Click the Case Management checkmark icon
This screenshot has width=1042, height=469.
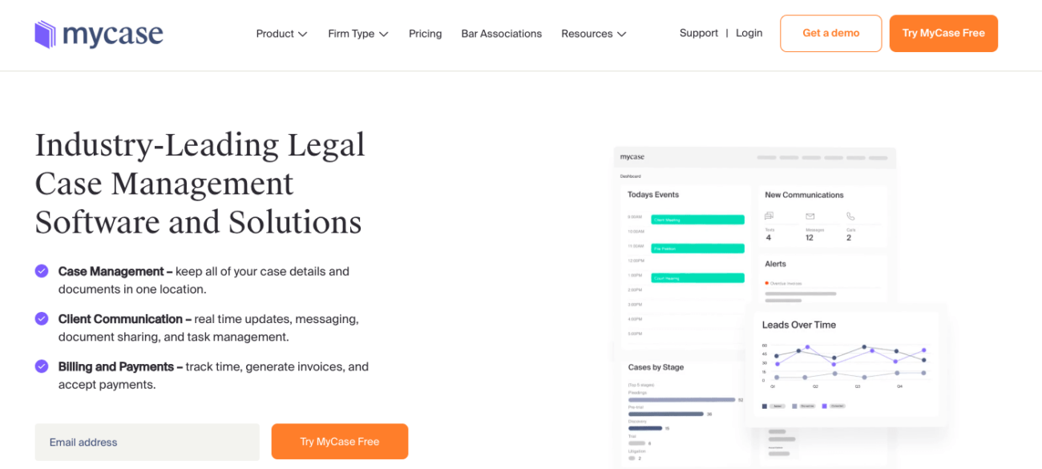coord(42,271)
